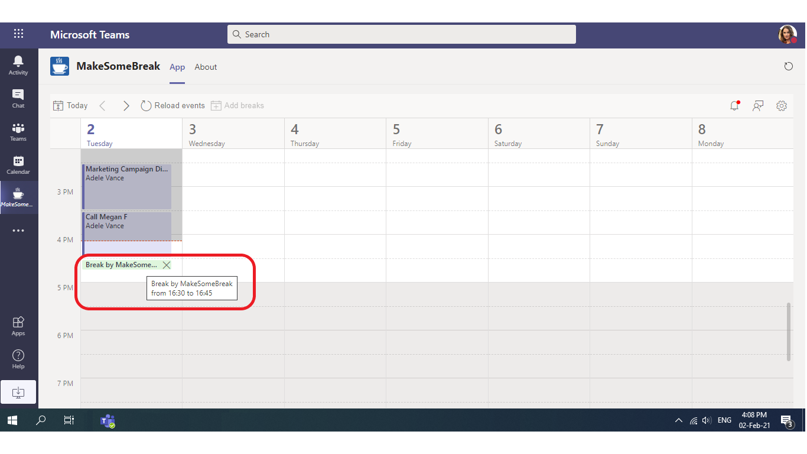Open the app launcher waffle icon
This screenshot has height=454, width=807.
[18, 34]
